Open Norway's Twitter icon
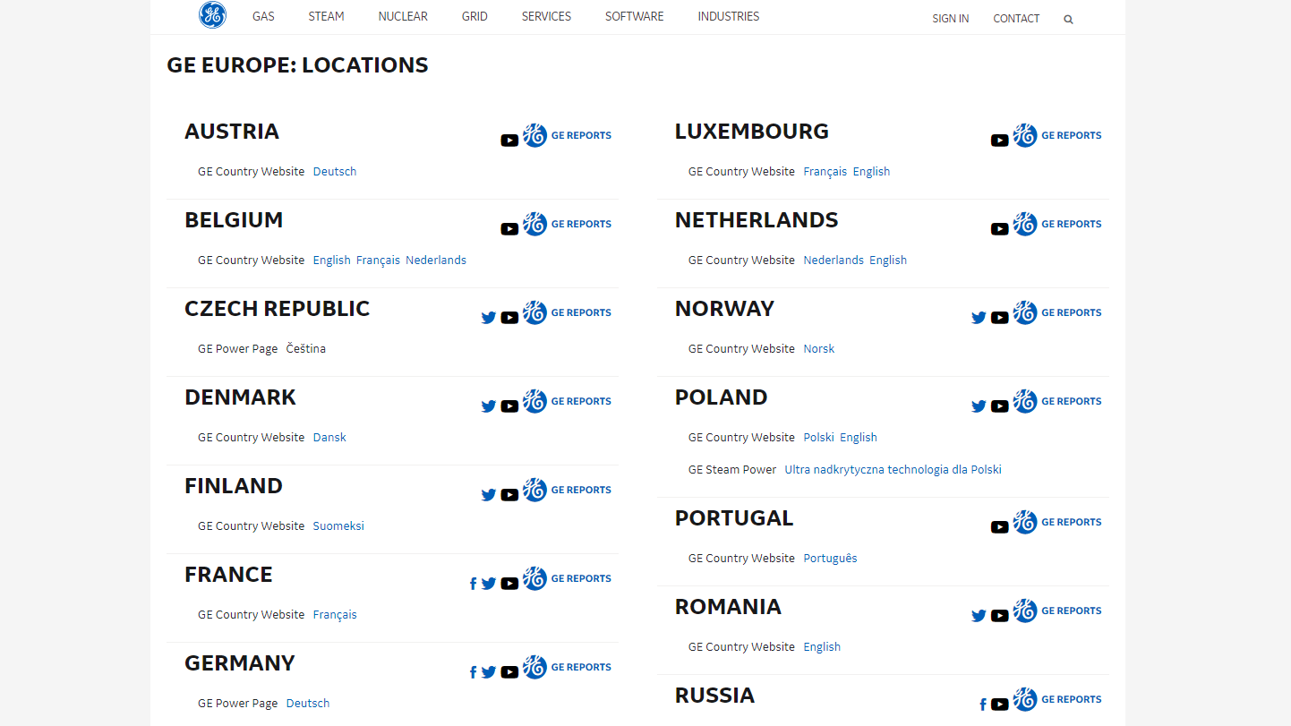 (x=979, y=317)
